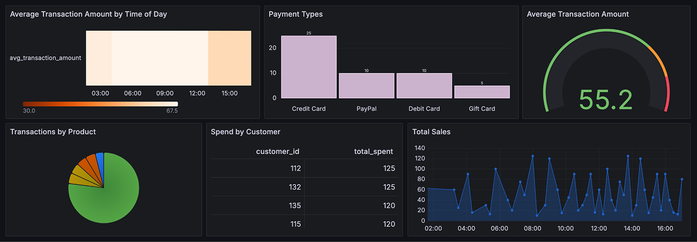Image resolution: width=697 pixels, height=242 pixels.
Task: Click the Spend by Customer panel title
Action: coord(245,132)
